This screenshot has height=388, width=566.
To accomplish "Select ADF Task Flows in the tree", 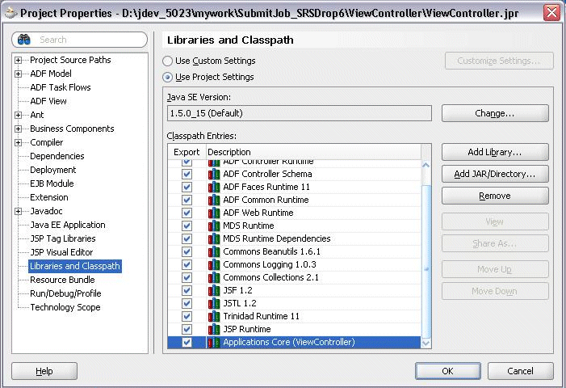I will pyautogui.click(x=61, y=87).
